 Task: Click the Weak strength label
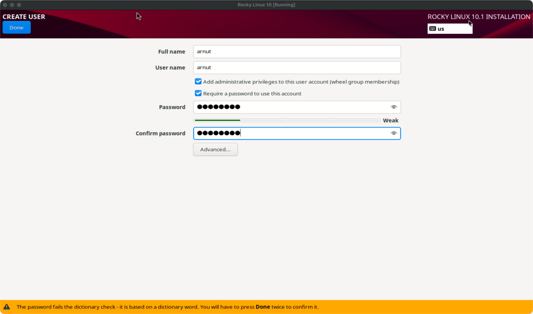pyautogui.click(x=391, y=120)
